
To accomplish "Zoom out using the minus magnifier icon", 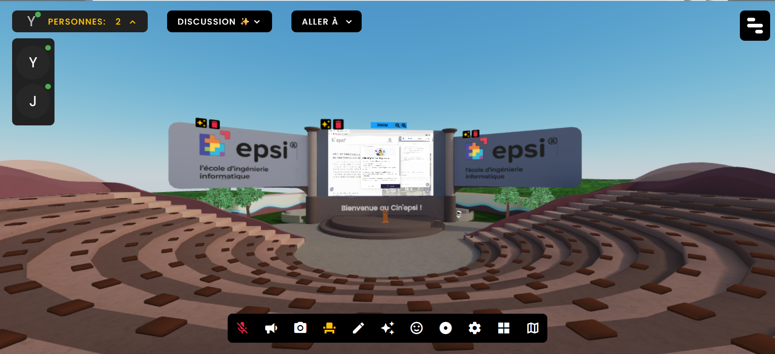I will click(x=398, y=125).
